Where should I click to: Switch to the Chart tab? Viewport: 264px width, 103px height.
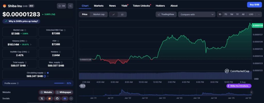coord(85,6)
